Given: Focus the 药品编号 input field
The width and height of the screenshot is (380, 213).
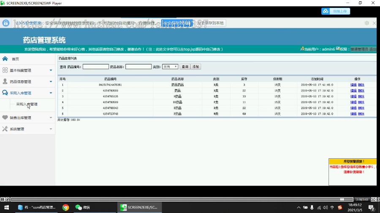Looking at the screenshot, I should click(x=96, y=67).
